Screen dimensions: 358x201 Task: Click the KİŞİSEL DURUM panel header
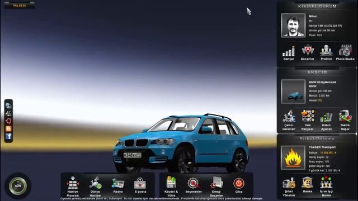(317, 6)
